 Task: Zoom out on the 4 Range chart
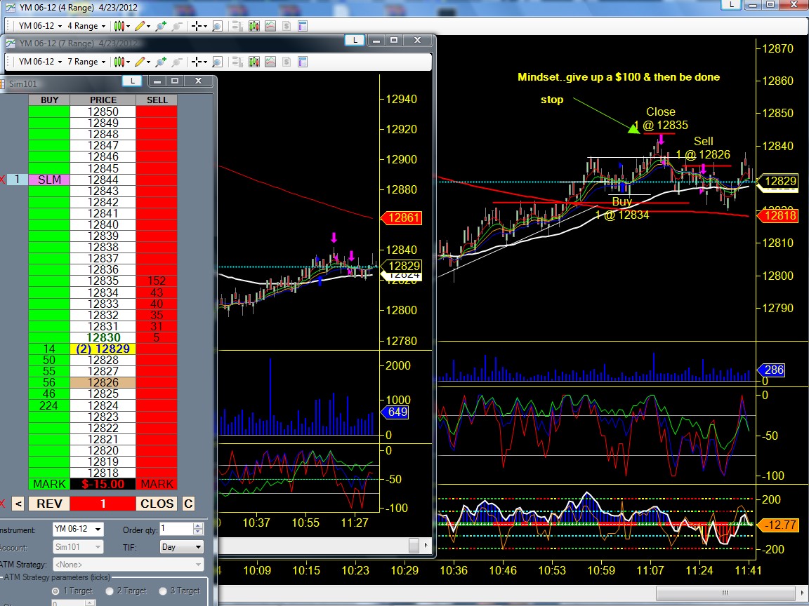pos(177,26)
